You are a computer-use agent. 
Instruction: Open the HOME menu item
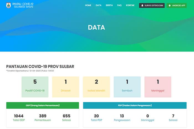pyautogui.click(x=88, y=5)
